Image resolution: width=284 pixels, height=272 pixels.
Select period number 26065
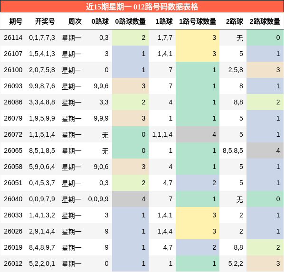click(13, 150)
